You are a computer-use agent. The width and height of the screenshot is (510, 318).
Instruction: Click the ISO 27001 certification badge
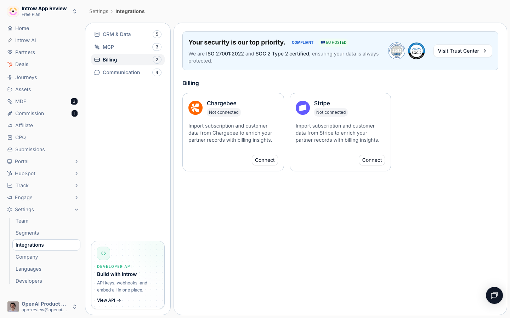[397, 51]
